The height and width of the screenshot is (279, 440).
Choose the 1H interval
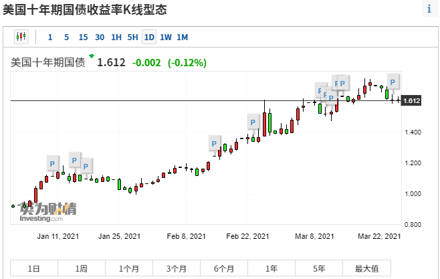click(x=116, y=37)
